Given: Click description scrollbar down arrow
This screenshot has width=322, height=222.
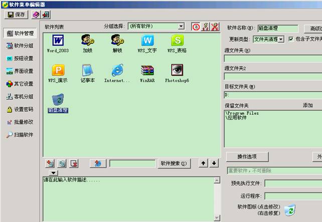Looking at the screenshot, I should coord(217,218).
